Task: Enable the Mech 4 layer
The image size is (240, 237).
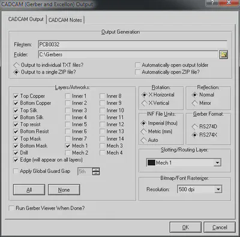Action: point(102,153)
